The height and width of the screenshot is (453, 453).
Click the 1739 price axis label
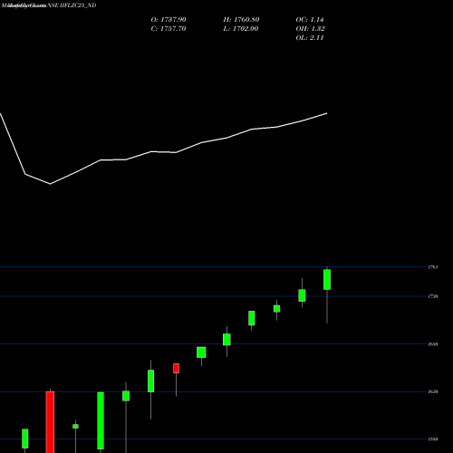pos(433,296)
